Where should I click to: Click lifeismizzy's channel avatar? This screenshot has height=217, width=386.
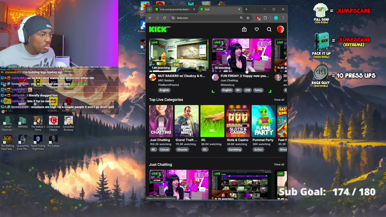(x=215, y=78)
